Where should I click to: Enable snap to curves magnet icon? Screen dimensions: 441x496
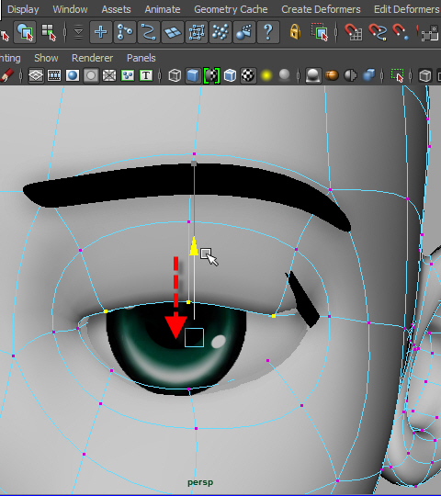coord(378,32)
